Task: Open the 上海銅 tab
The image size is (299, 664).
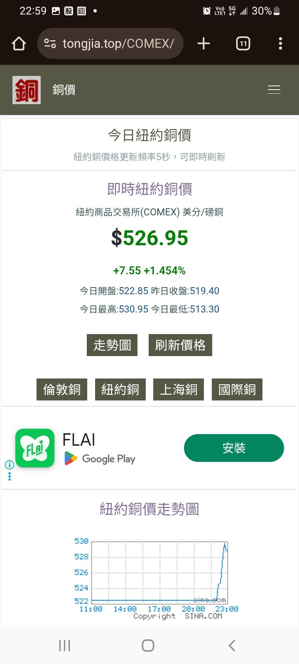Action: click(x=179, y=389)
